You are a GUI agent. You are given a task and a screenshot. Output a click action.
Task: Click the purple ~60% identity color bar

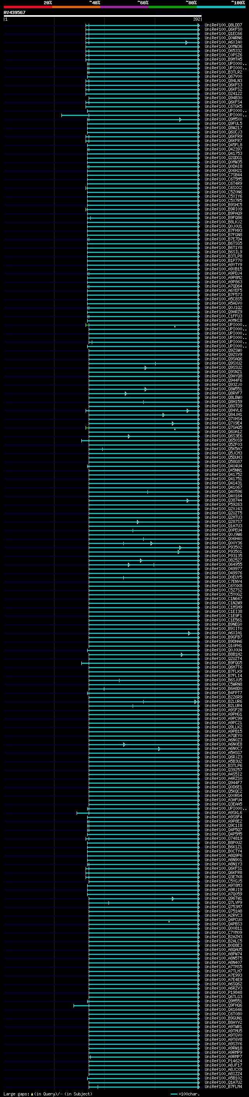[124, 7]
